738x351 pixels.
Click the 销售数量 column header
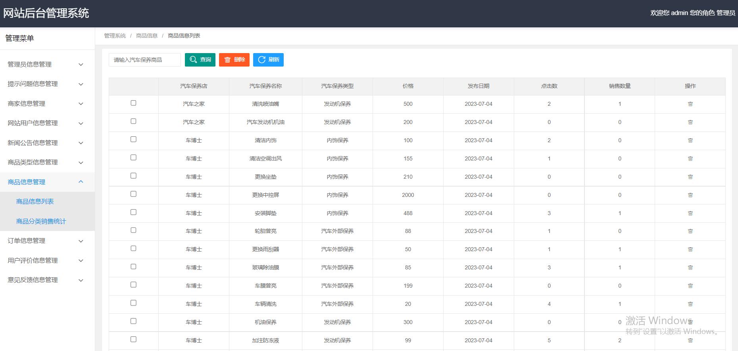pyautogui.click(x=620, y=86)
